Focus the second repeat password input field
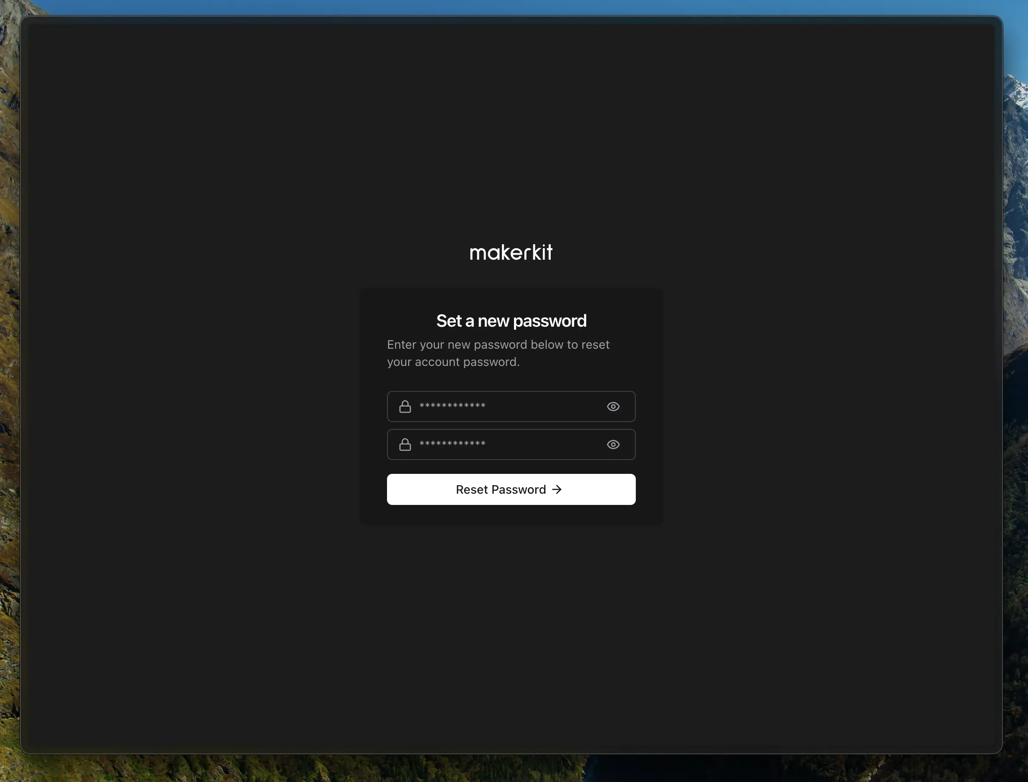Image resolution: width=1028 pixels, height=782 pixels. (x=536, y=445)
